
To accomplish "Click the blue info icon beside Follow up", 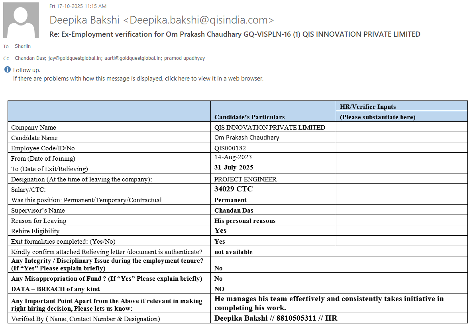I will pos(8,70).
